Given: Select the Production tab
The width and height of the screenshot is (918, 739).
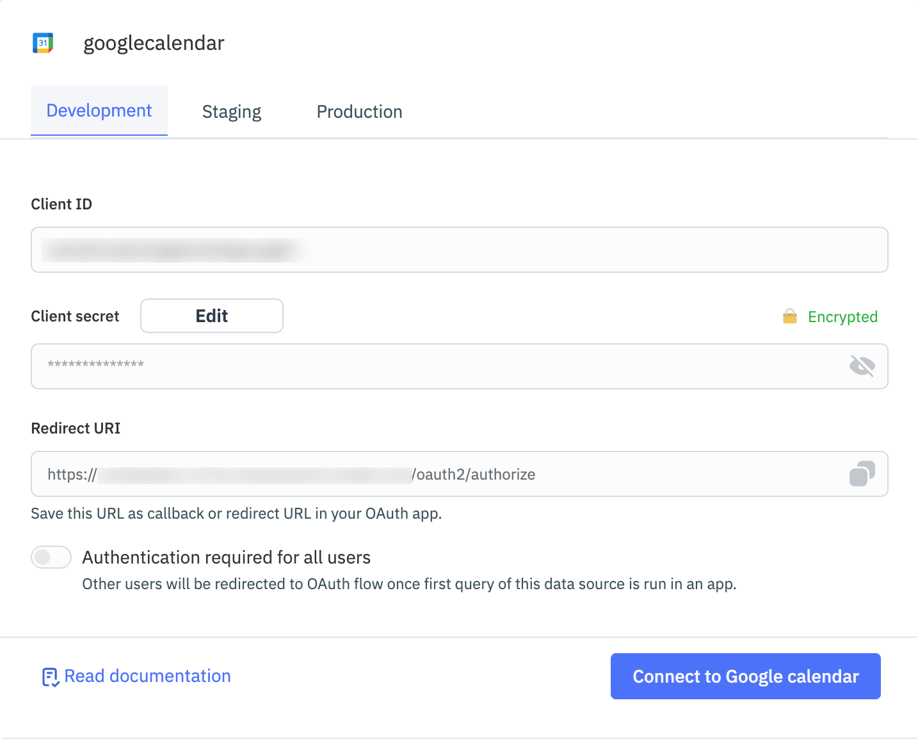Looking at the screenshot, I should coord(359,112).
